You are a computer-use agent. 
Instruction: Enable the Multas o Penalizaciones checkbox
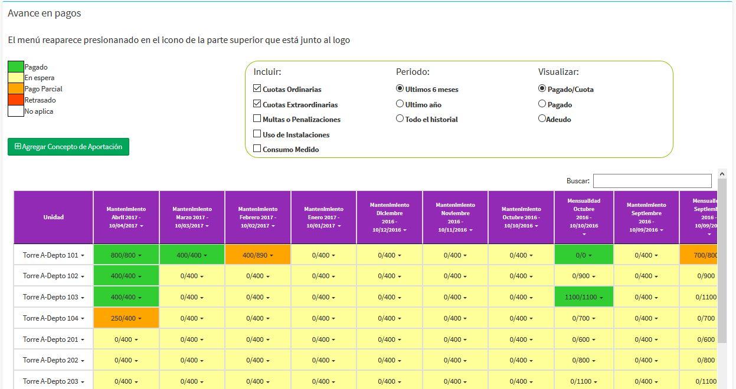tap(257, 119)
